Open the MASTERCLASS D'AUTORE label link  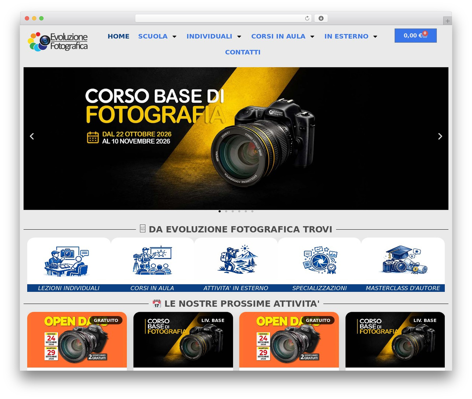[x=403, y=288]
